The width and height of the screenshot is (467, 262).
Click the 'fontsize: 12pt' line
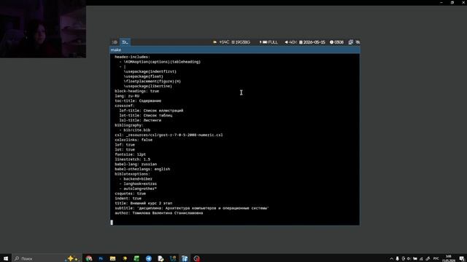point(131,154)
